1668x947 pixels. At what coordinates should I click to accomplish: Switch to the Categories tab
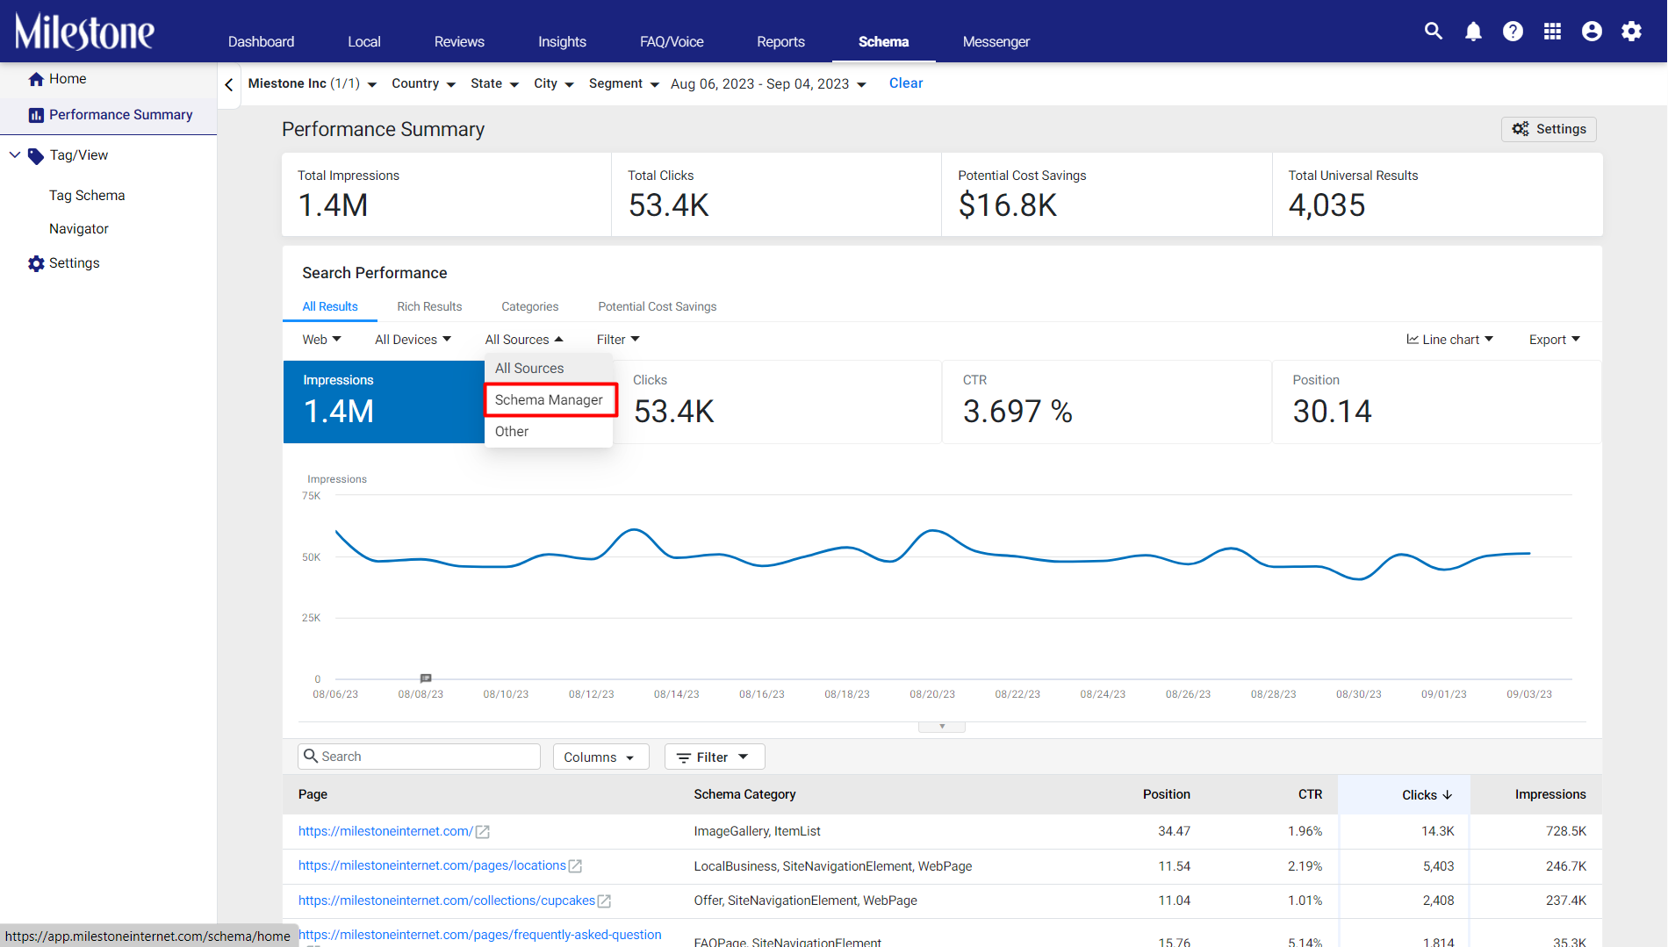pos(530,307)
